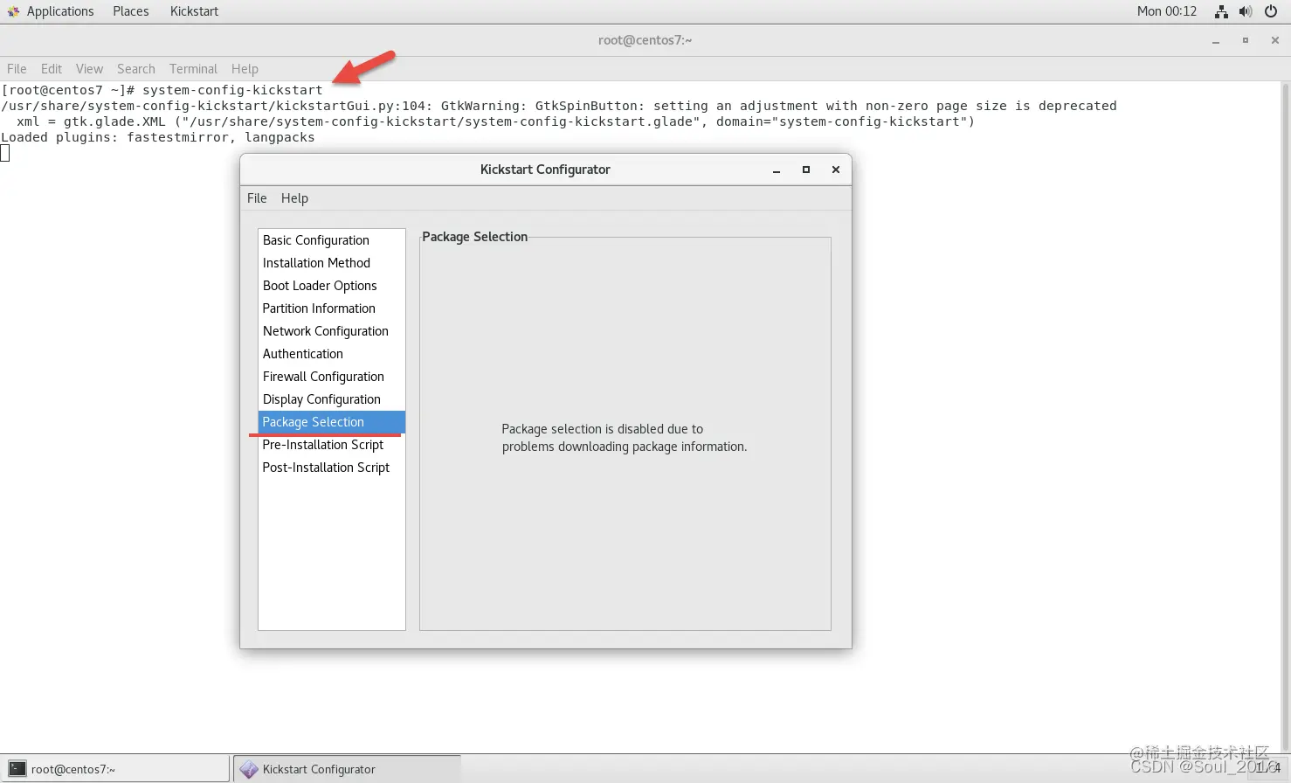
Task: Click the Kickstart Configurator taskbar button
Action: pyautogui.click(x=347, y=769)
